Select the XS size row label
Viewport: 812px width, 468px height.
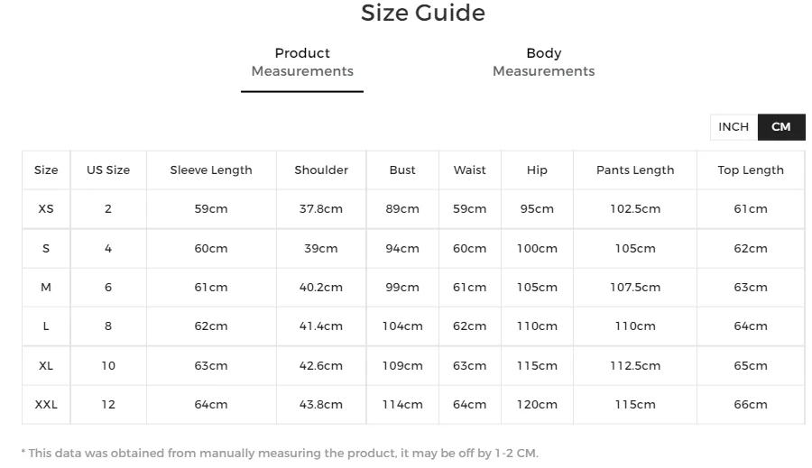(x=46, y=209)
